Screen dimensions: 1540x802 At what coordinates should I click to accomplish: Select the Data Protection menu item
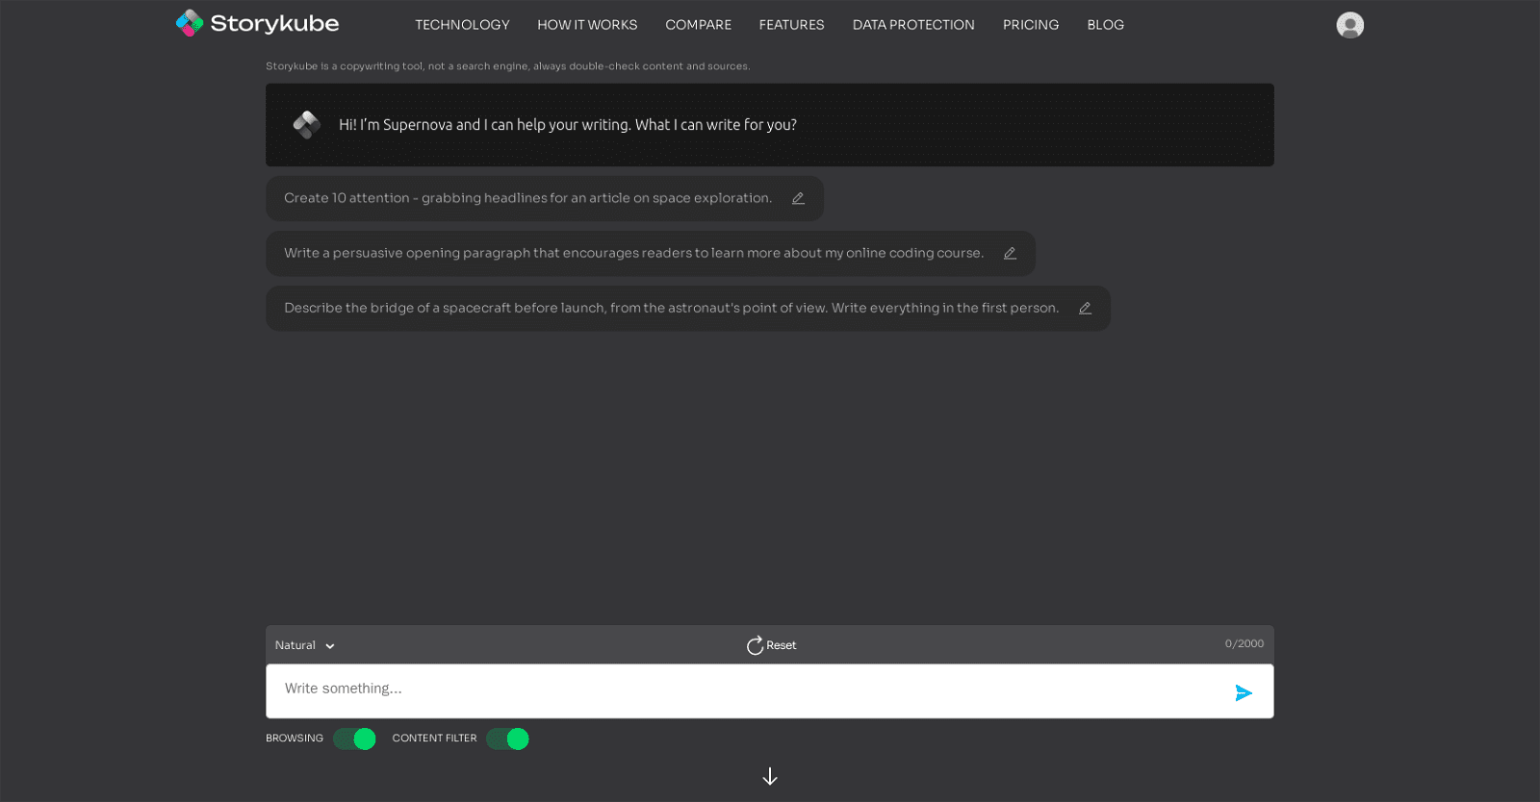pyautogui.click(x=912, y=25)
